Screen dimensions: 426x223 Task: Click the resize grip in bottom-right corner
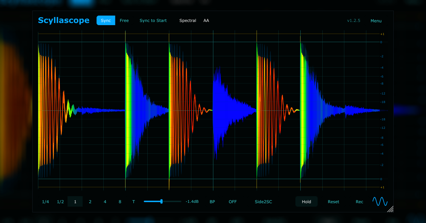[x=390, y=210]
